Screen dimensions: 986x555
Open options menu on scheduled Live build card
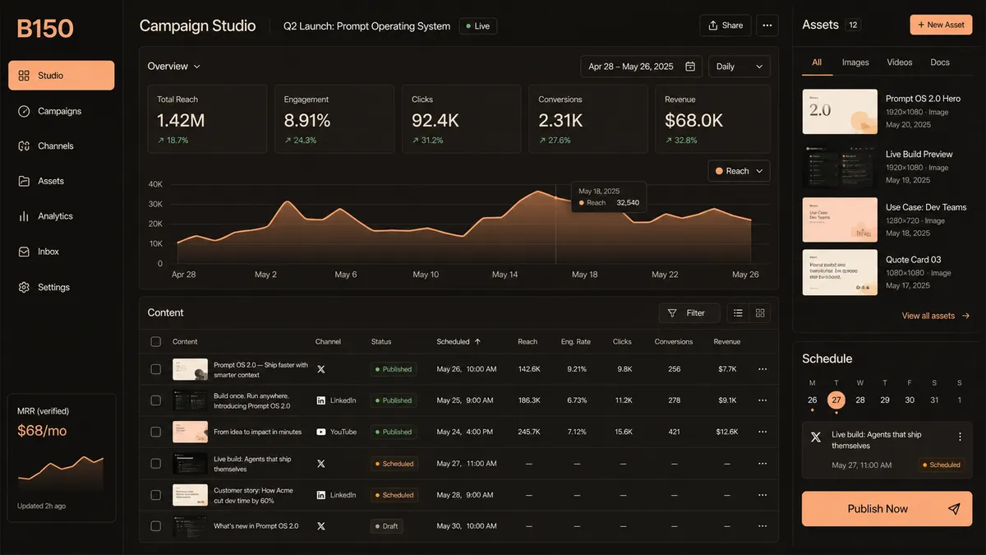(960, 437)
